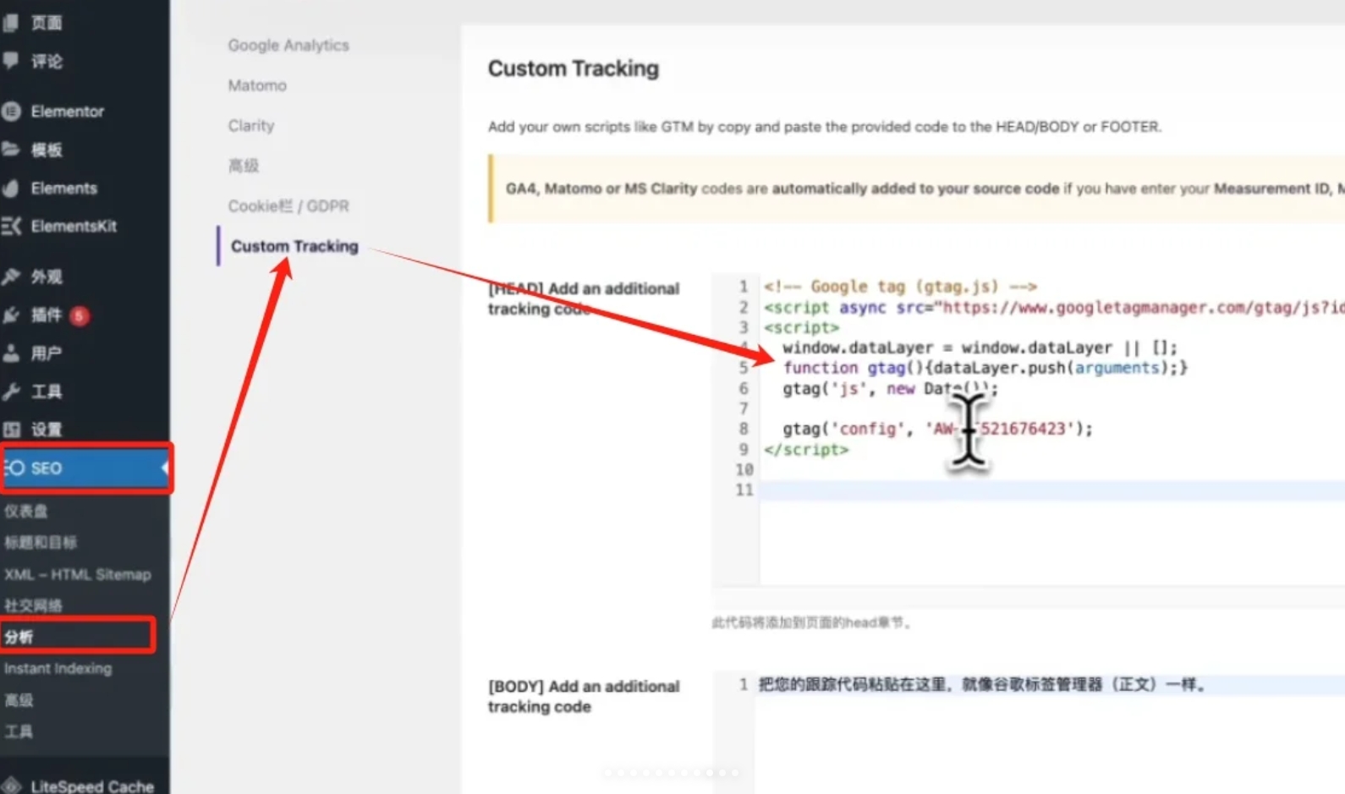Click the ElementsKit sidebar icon
The image size is (1345, 794).
11,226
